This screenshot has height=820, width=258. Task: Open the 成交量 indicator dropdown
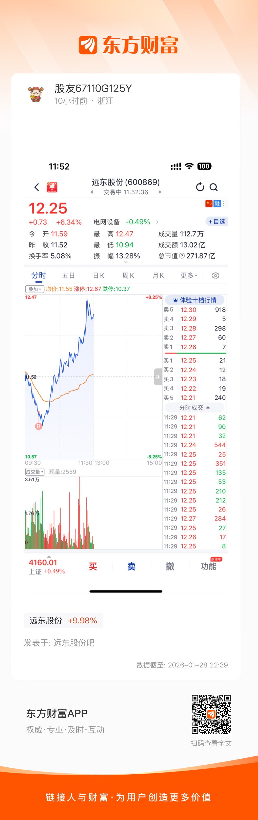coord(35,472)
